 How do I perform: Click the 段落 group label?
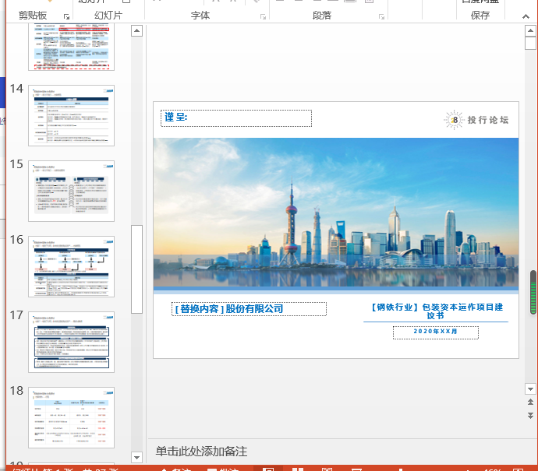pos(322,16)
